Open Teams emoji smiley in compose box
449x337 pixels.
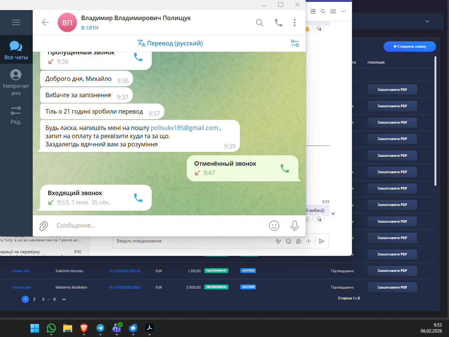point(288,241)
